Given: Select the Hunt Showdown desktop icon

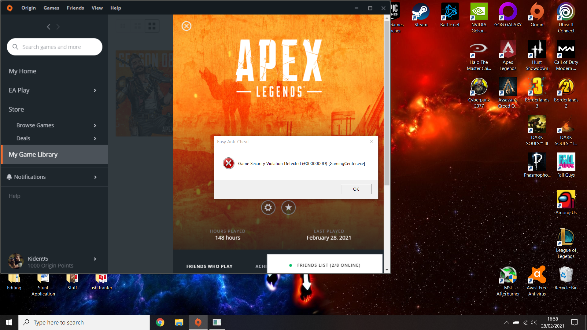Looking at the screenshot, I should [x=537, y=56].
